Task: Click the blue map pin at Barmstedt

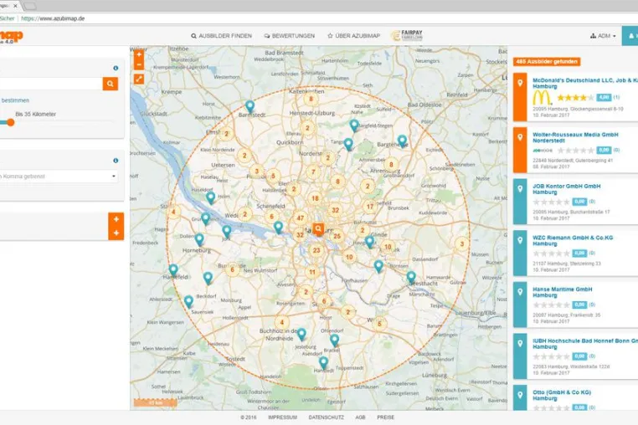Action: point(250,106)
